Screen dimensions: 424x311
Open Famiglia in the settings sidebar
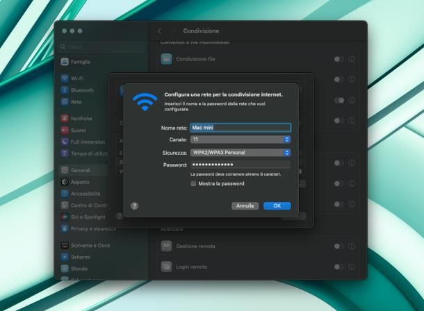(x=76, y=62)
